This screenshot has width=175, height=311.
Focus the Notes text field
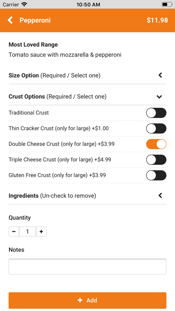click(87, 267)
